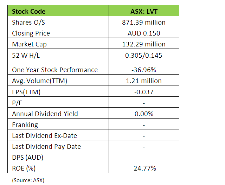The image size is (225, 185).
Task: Select the Shares O/S label
Action: (x=29, y=23)
